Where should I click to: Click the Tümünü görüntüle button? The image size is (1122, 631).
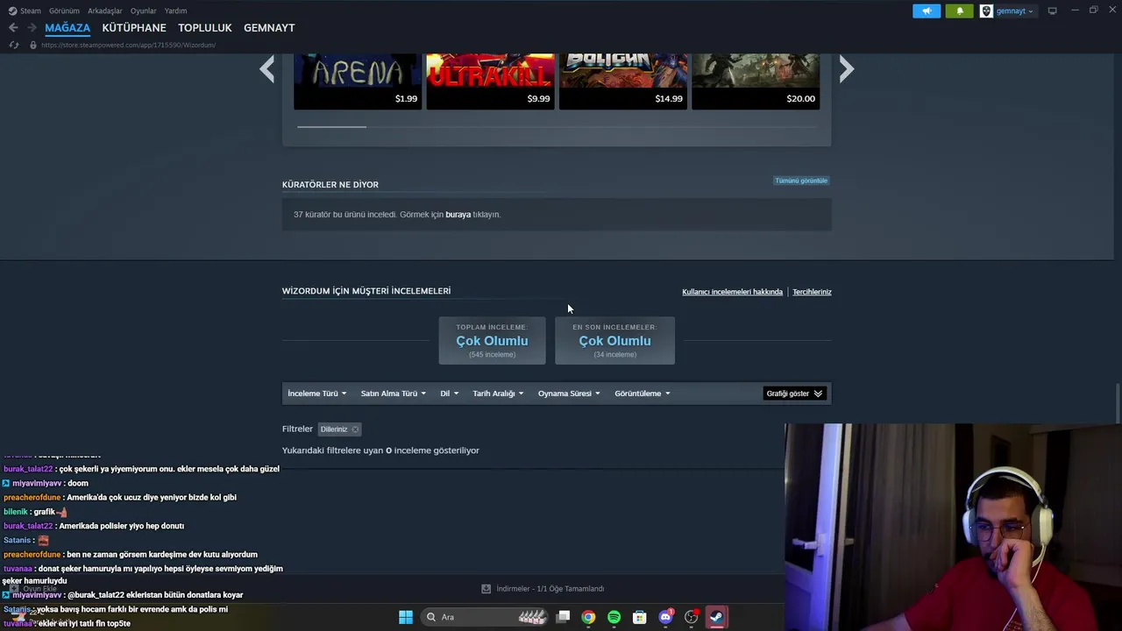pos(801,181)
